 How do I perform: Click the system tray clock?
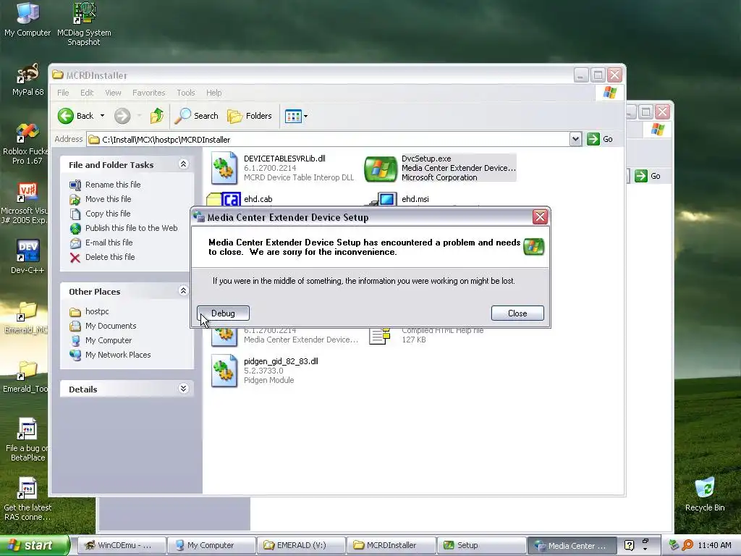pyautogui.click(x=714, y=545)
